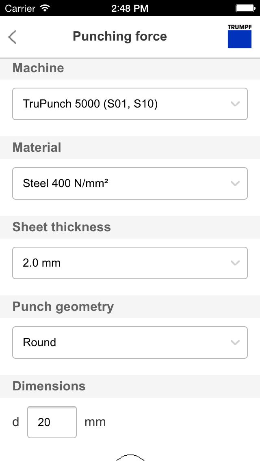
Task: Select the Machine section header
Action: 38,68
